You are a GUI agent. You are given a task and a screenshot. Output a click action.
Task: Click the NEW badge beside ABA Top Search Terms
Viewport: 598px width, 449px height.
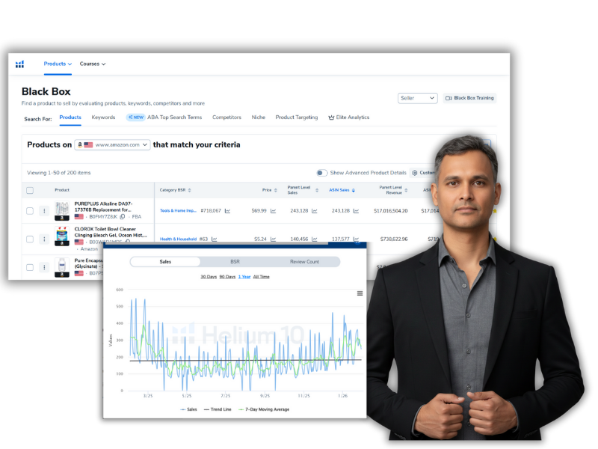pos(135,117)
